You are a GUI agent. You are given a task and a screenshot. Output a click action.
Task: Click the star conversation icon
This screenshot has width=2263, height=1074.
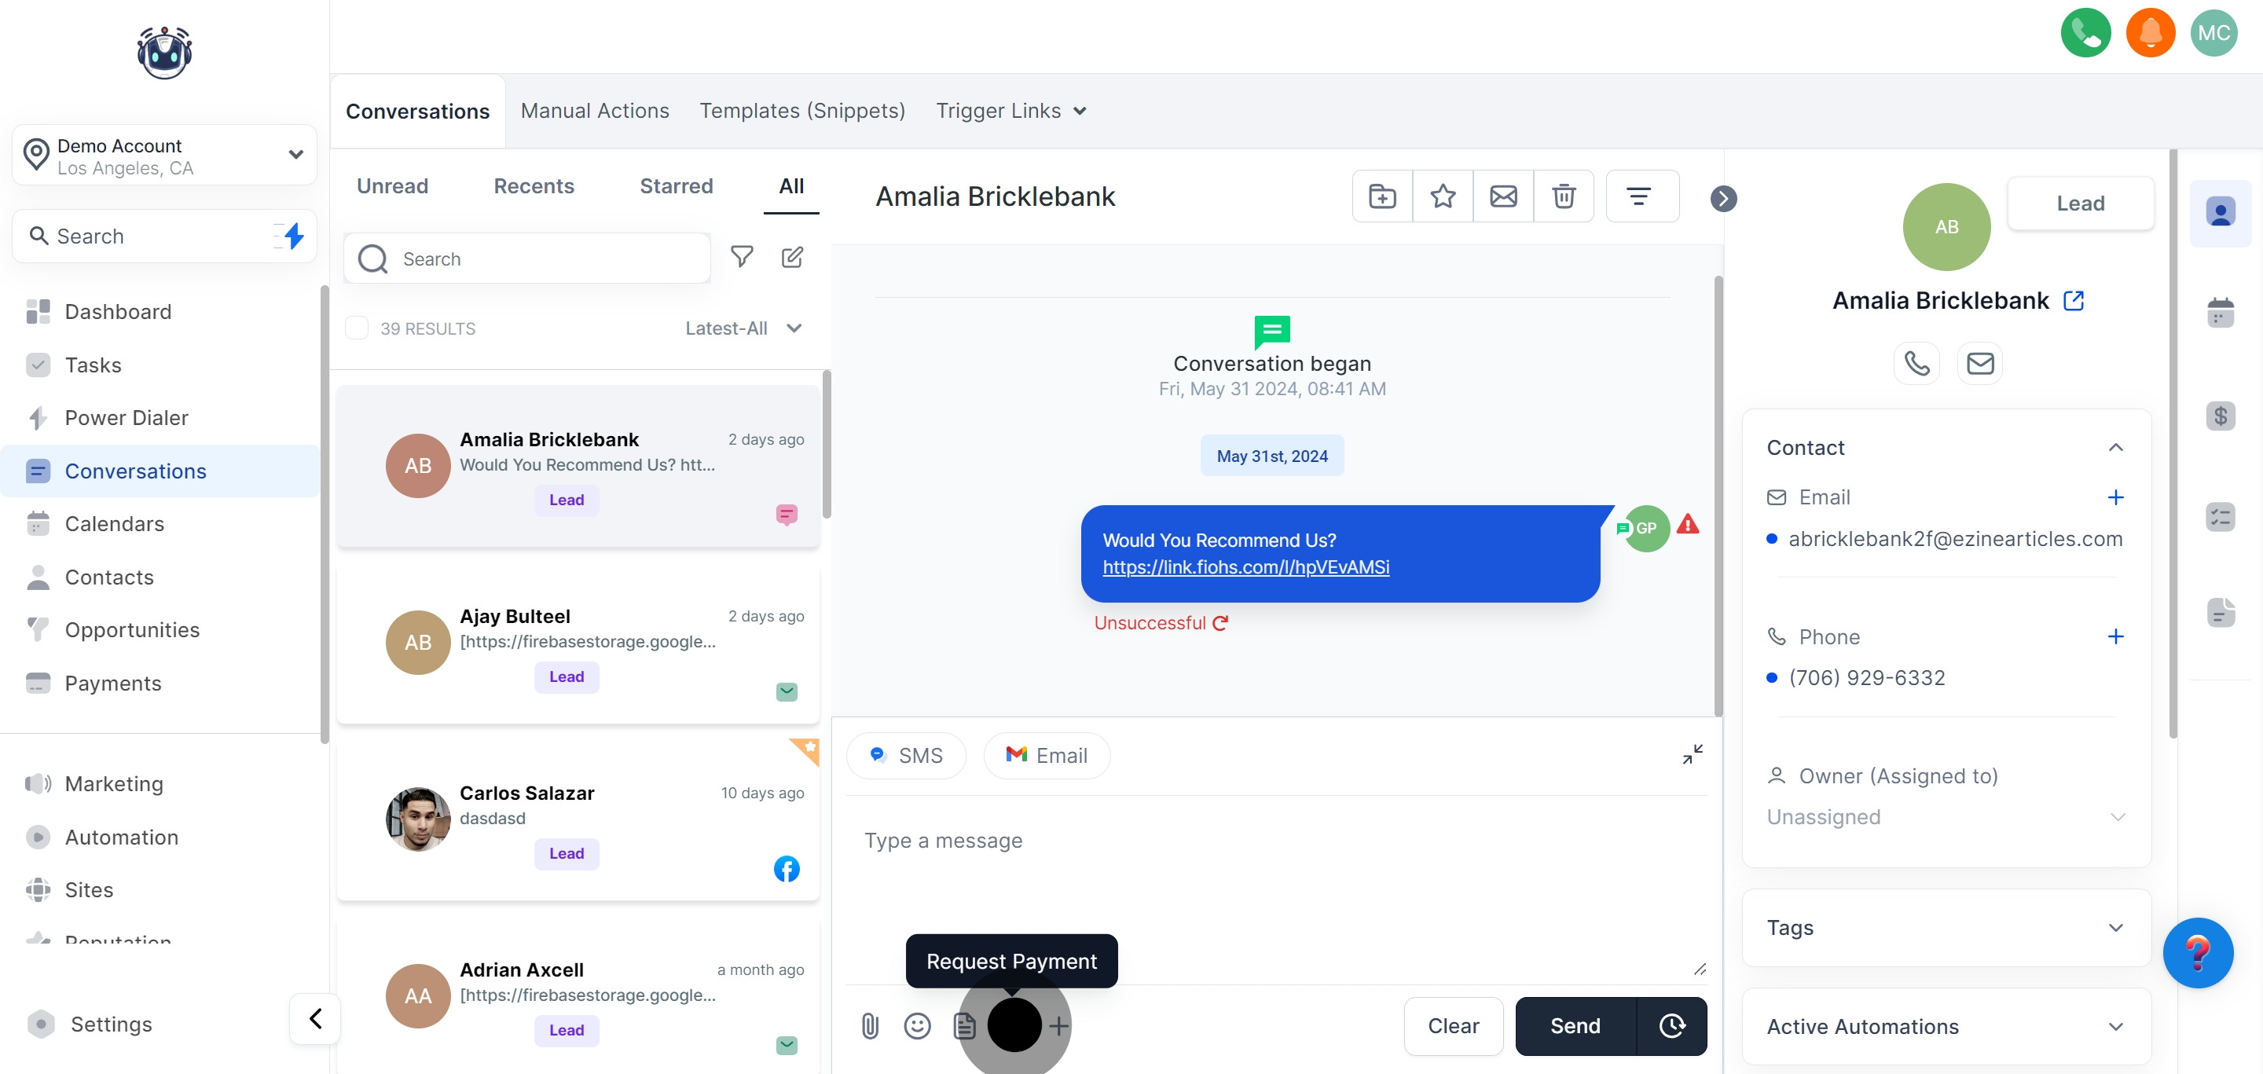(x=1443, y=196)
